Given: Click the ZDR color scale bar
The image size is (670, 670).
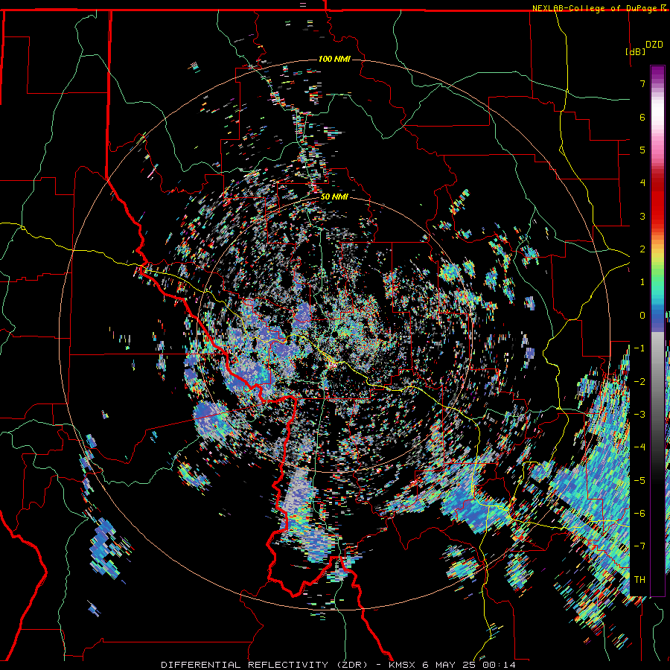Looking at the screenshot, I should click(657, 331).
